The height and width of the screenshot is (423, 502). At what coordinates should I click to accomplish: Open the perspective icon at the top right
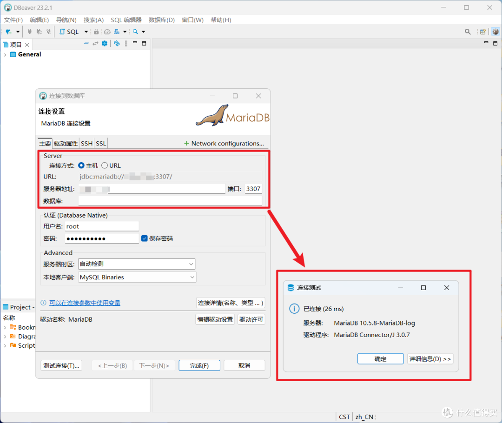[x=483, y=32]
